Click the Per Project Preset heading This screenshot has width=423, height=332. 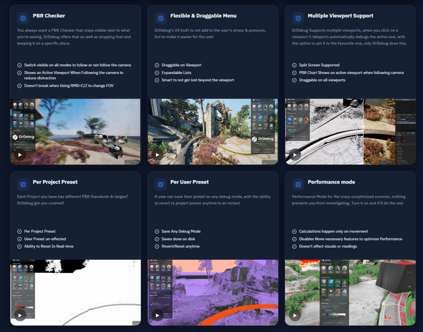pos(55,182)
